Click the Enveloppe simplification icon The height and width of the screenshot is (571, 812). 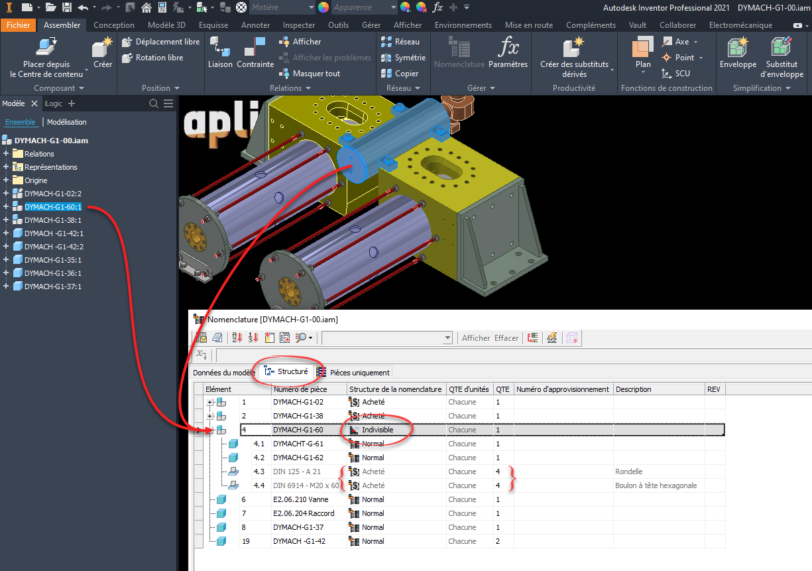point(738,48)
